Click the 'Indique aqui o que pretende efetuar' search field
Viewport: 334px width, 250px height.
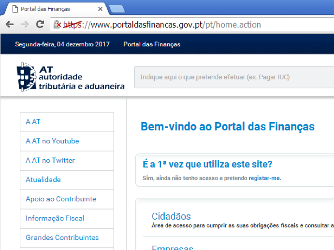tap(234, 77)
